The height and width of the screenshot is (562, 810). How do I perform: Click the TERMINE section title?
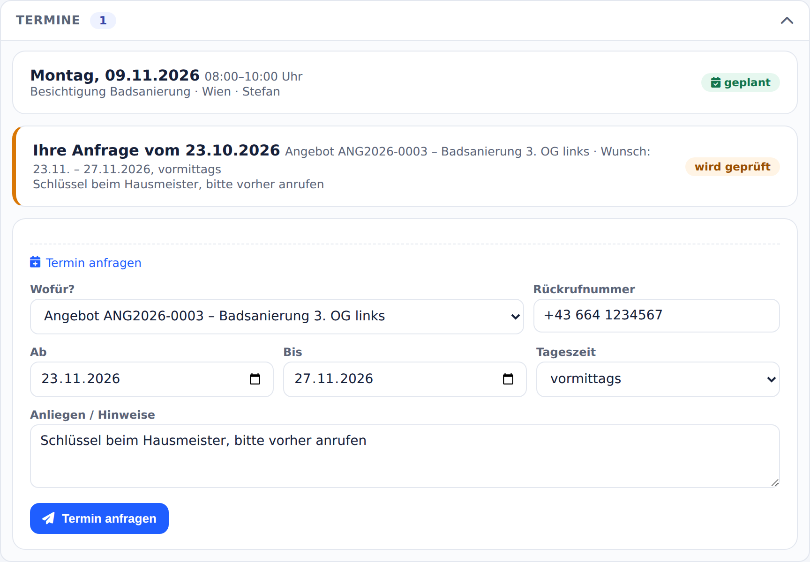click(48, 21)
